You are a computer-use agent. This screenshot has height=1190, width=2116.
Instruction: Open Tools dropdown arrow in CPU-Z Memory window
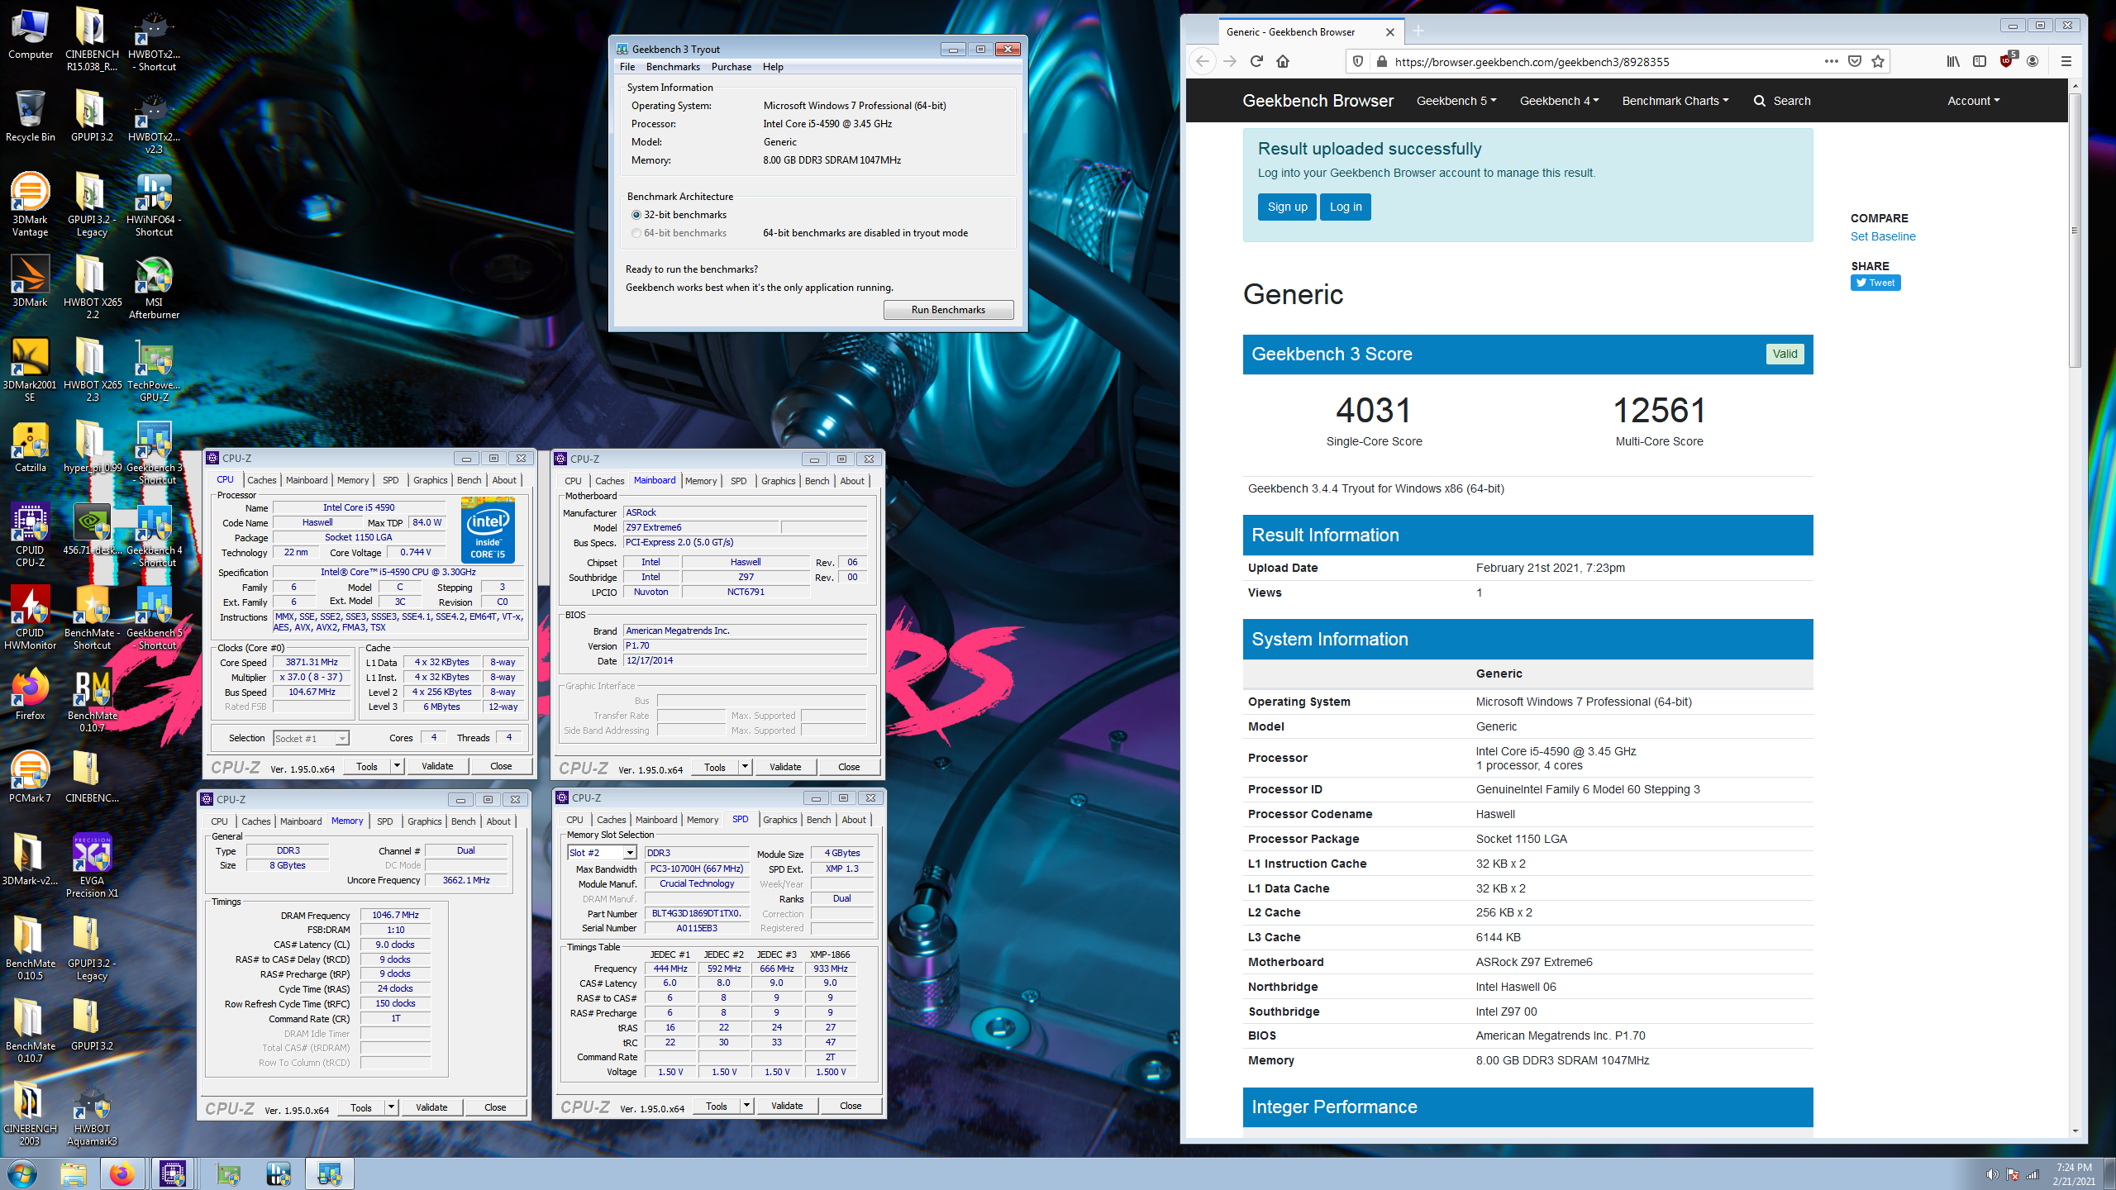[391, 1107]
